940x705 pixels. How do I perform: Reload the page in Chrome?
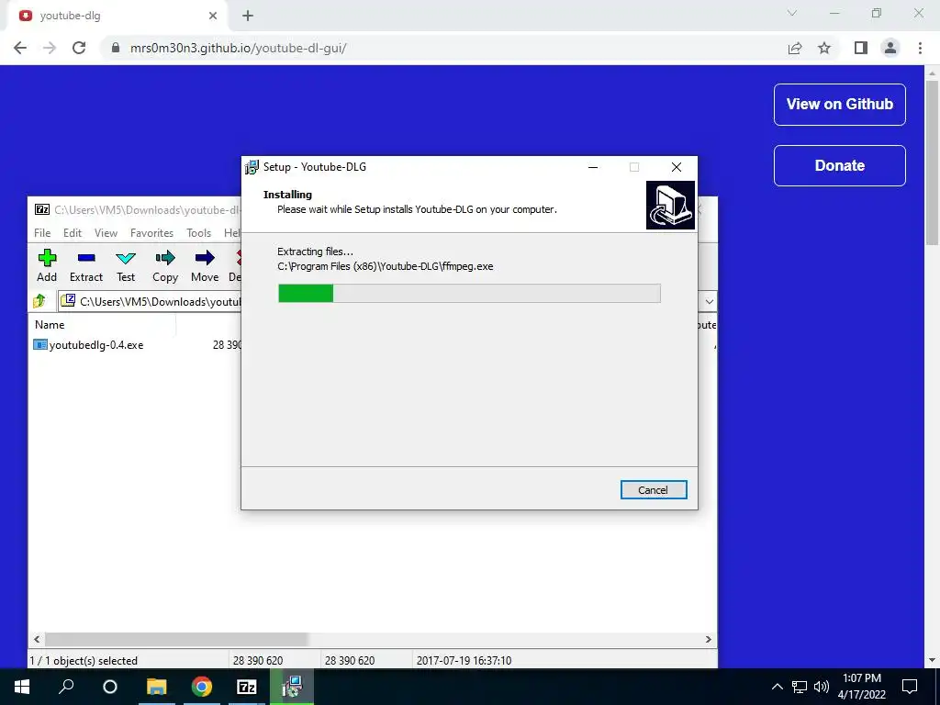79,48
